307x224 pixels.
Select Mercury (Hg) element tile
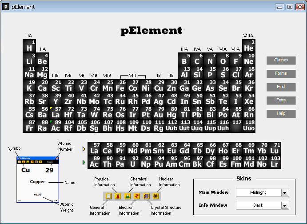(x=171, y=112)
